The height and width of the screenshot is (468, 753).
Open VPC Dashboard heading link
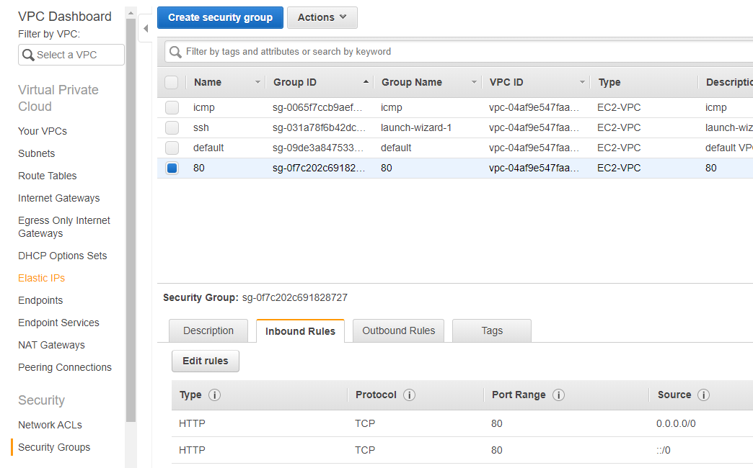click(65, 17)
